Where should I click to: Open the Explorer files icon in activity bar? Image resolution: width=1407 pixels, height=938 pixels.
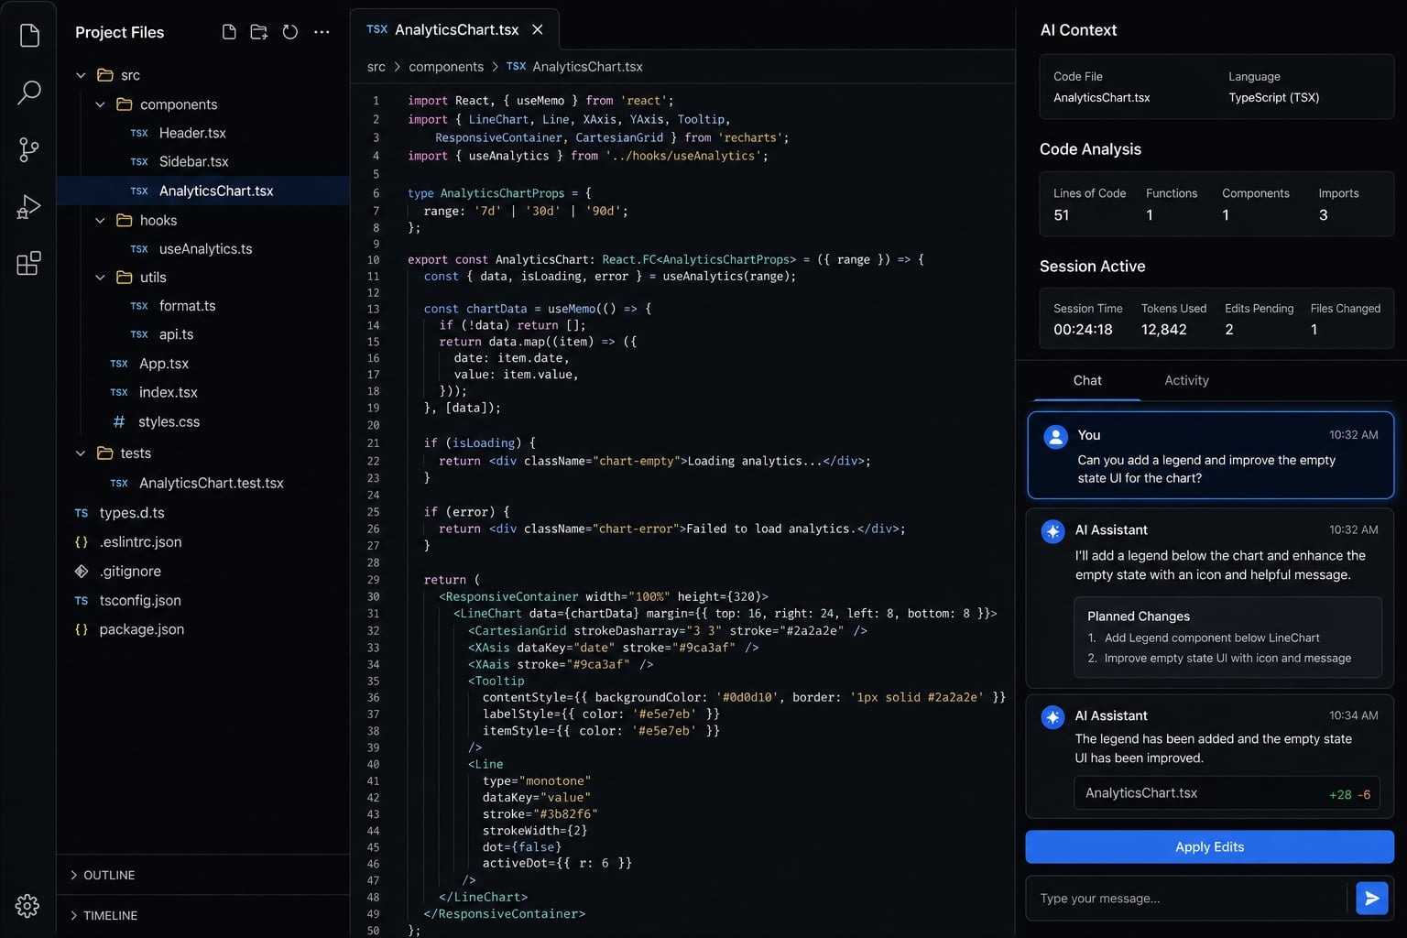29,36
